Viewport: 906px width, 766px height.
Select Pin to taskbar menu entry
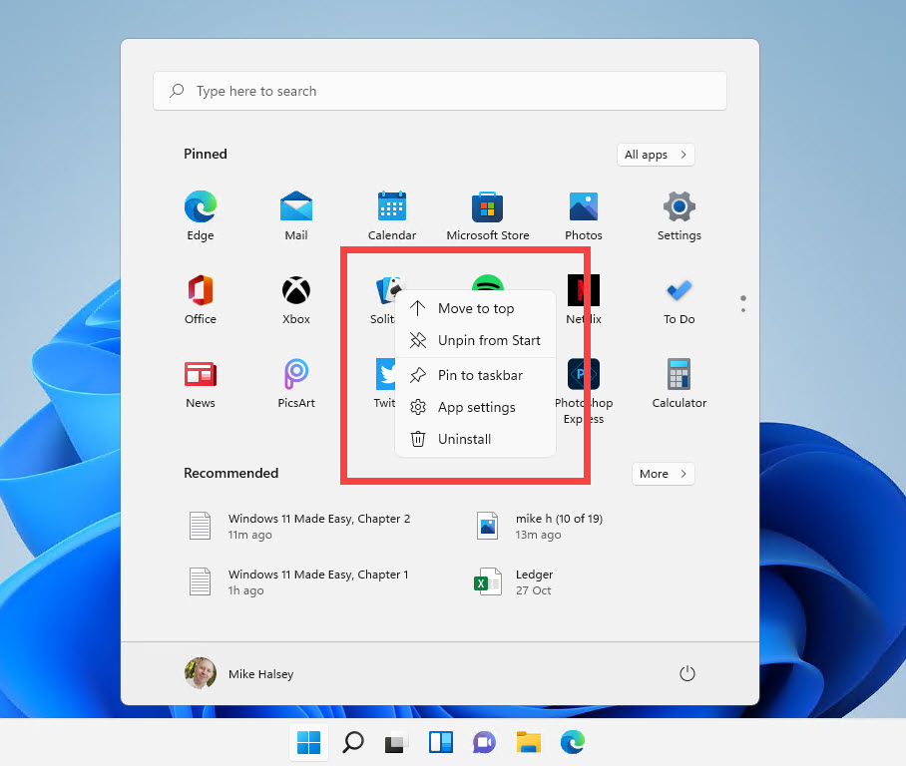479,375
